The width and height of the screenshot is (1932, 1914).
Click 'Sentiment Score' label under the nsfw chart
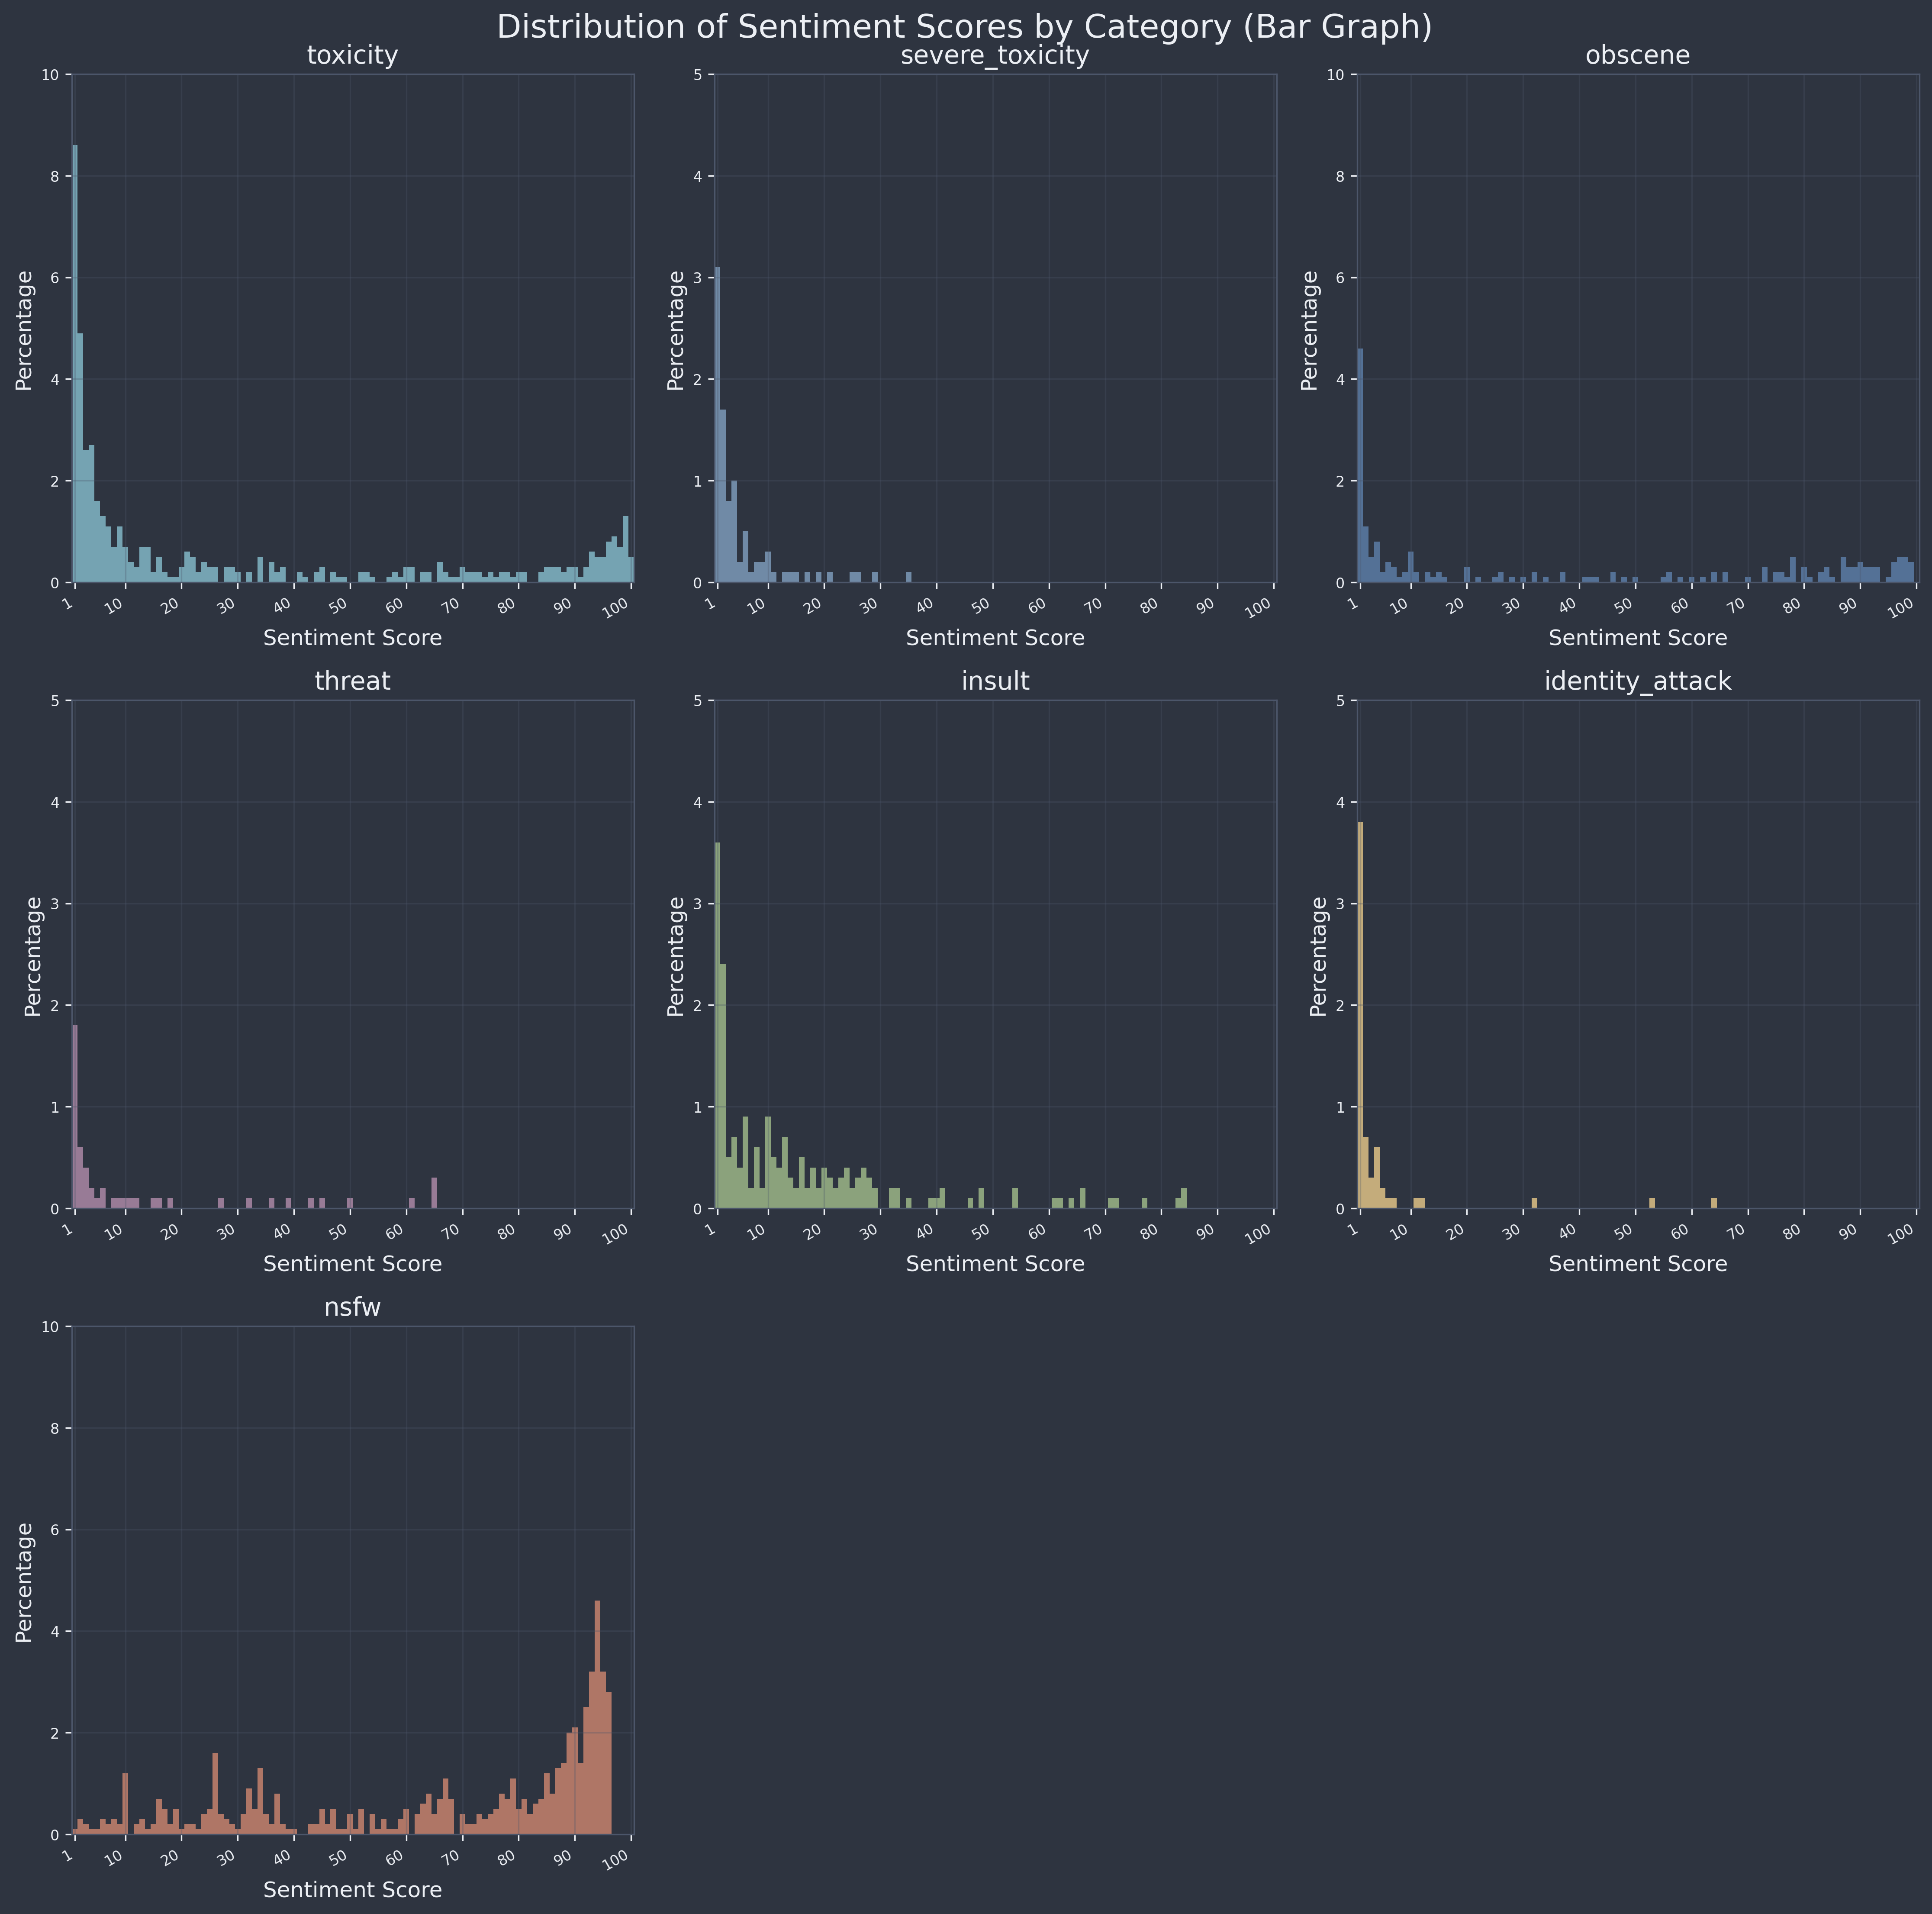pyautogui.click(x=352, y=1890)
